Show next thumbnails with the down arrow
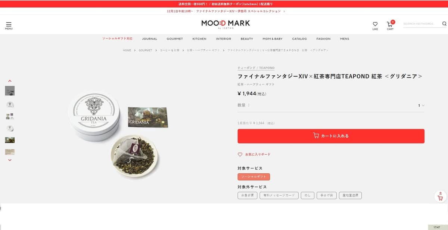Viewport: 448px width, 230px height. point(10,160)
